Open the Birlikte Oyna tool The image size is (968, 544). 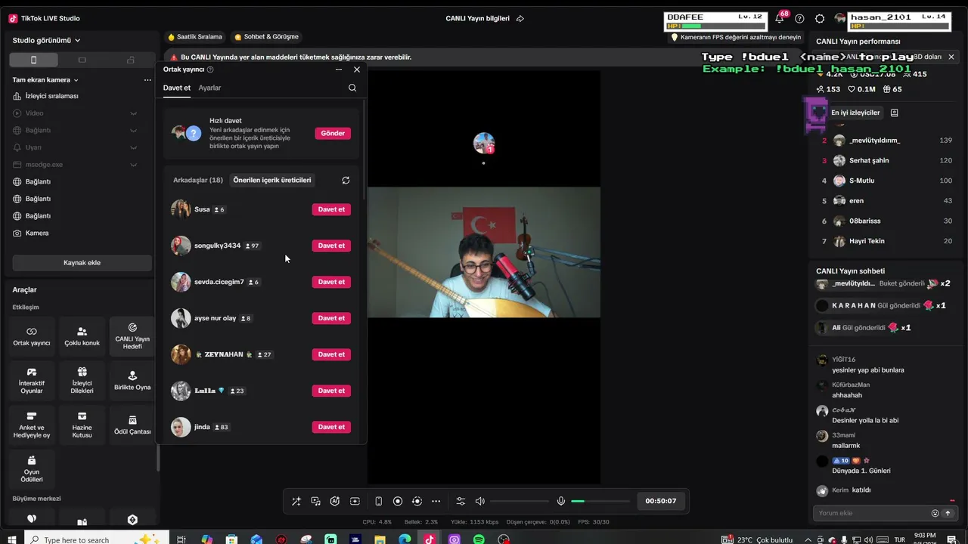click(132, 381)
